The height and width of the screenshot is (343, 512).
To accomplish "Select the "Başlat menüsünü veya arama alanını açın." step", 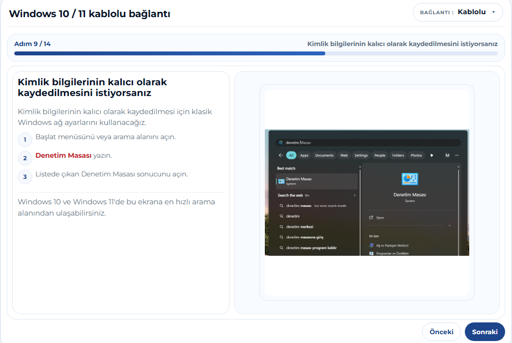I will pos(106,137).
